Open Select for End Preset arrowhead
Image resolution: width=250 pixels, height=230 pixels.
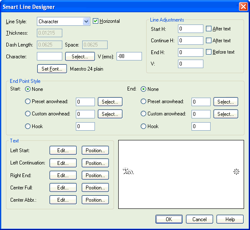coord(226,101)
